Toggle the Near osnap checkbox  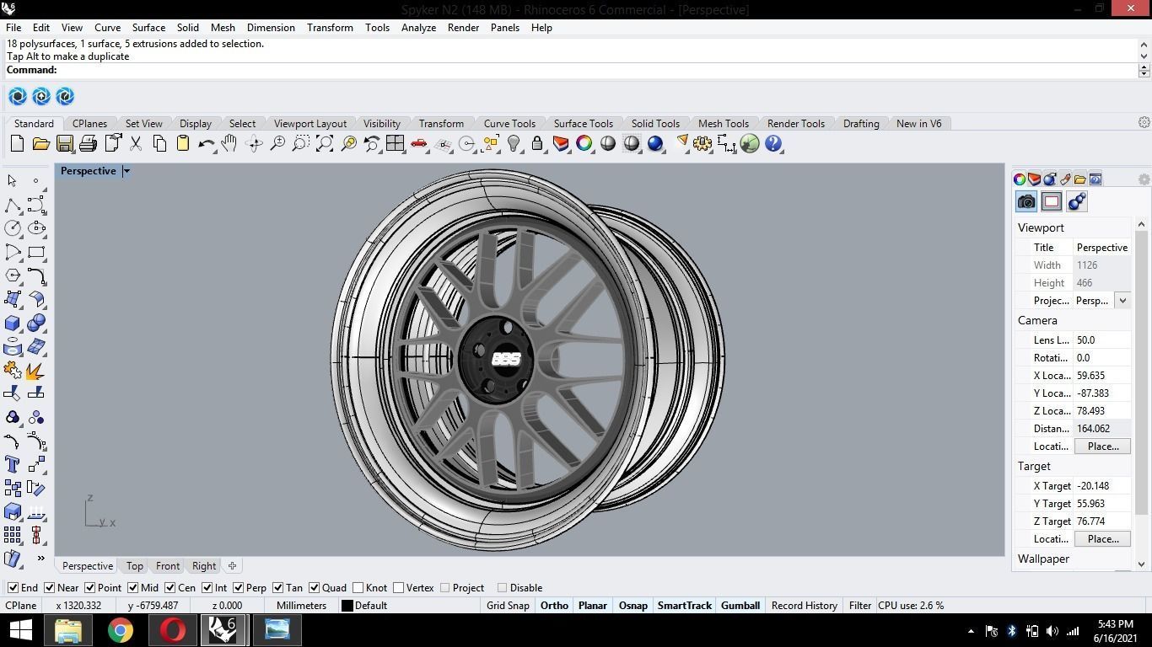coord(50,587)
